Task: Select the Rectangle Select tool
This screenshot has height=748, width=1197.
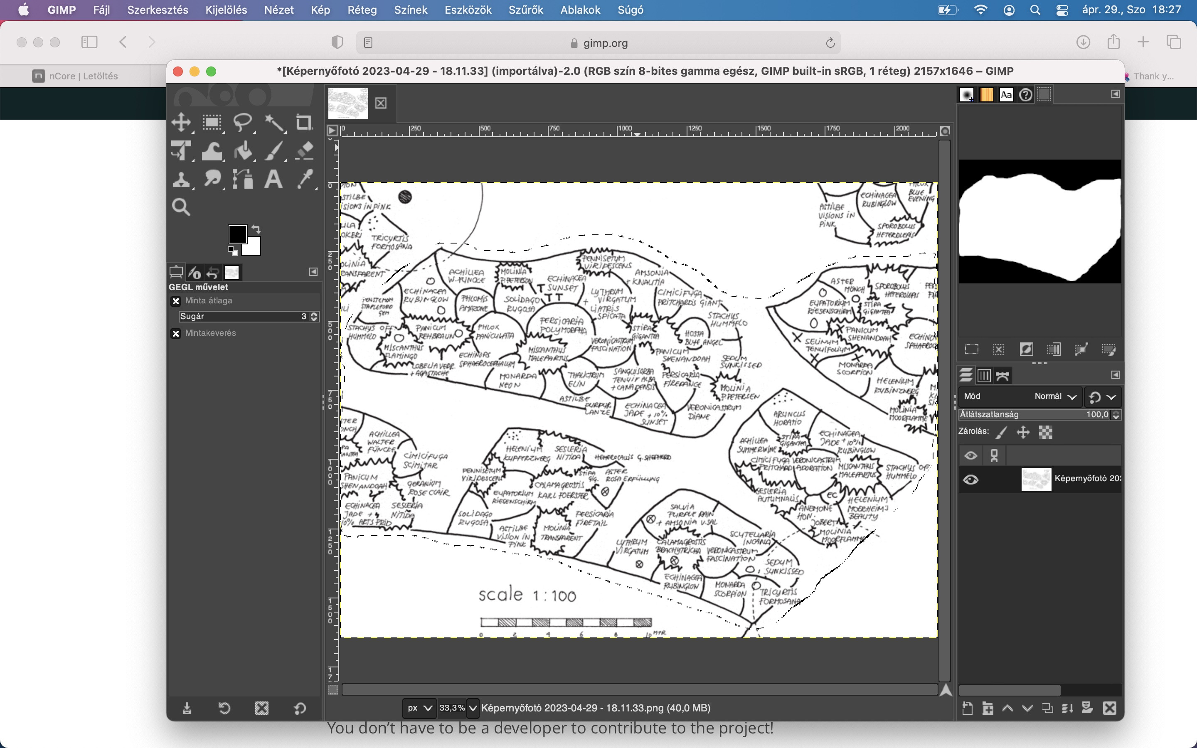Action: (212, 123)
